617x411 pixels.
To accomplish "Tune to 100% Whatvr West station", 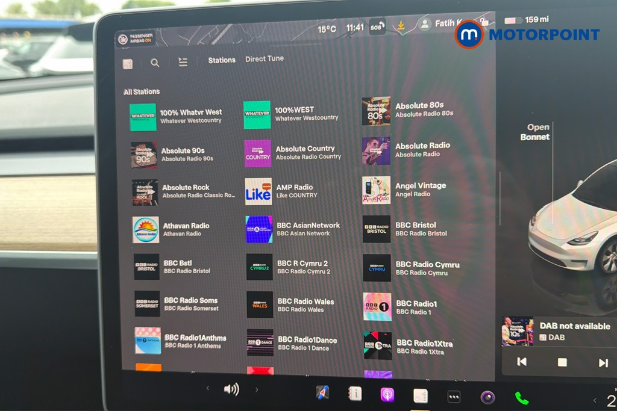I will click(x=177, y=117).
